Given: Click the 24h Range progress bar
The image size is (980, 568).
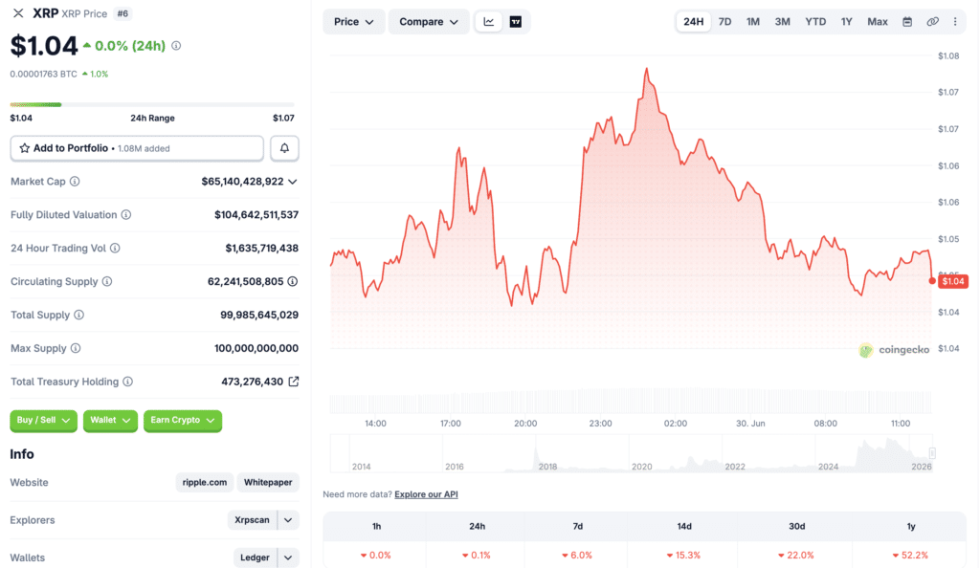Looking at the screenshot, I should [x=152, y=104].
